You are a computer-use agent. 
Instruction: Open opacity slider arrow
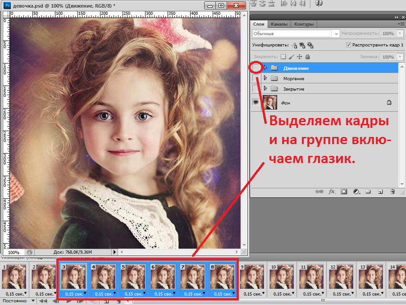(x=400, y=33)
